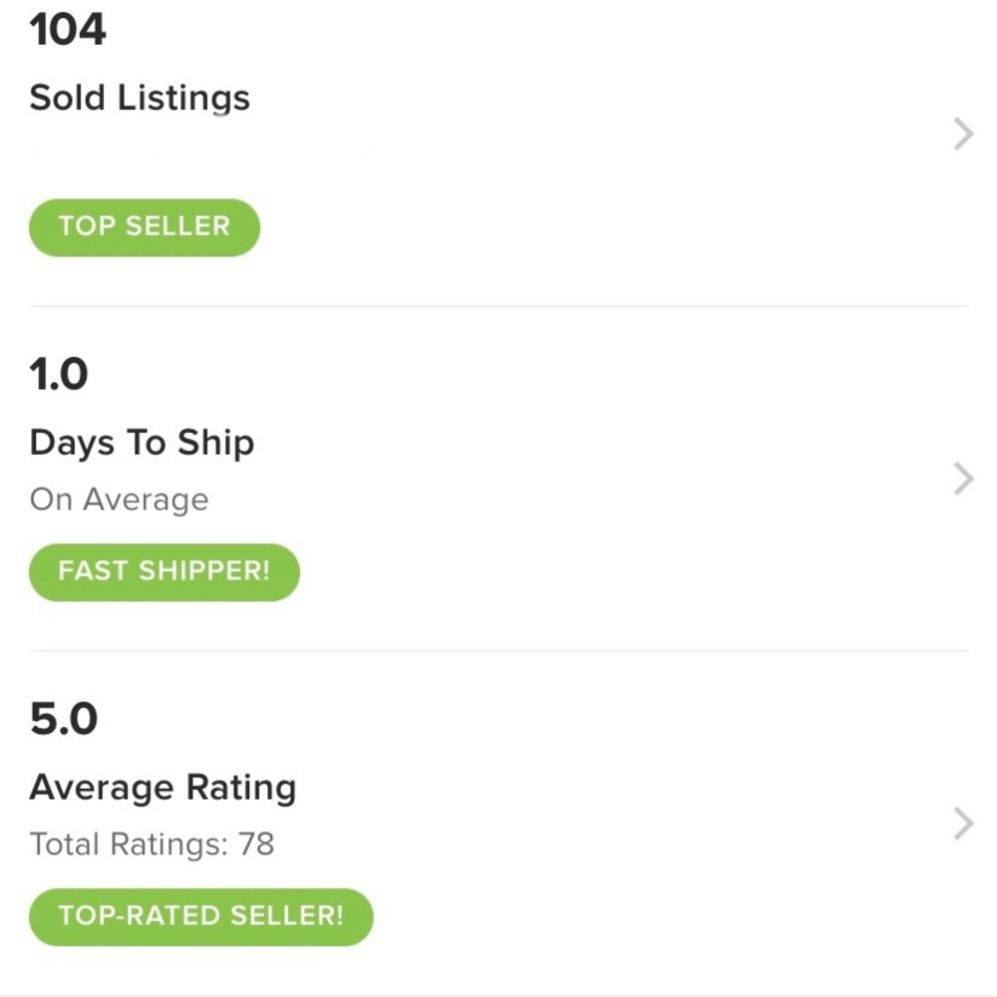Image resolution: width=997 pixels, height=997 pixels.
Task: Click the On Average subtitle text
Action: pyautogui.click(x=119, y=498)
